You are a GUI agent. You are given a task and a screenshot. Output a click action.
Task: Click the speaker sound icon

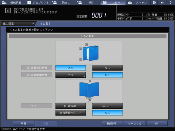coord(162,2)
